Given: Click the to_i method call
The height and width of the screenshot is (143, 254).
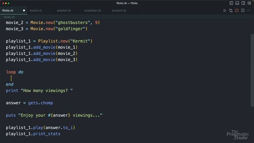Looking at the screenshot, I should 68,128.
